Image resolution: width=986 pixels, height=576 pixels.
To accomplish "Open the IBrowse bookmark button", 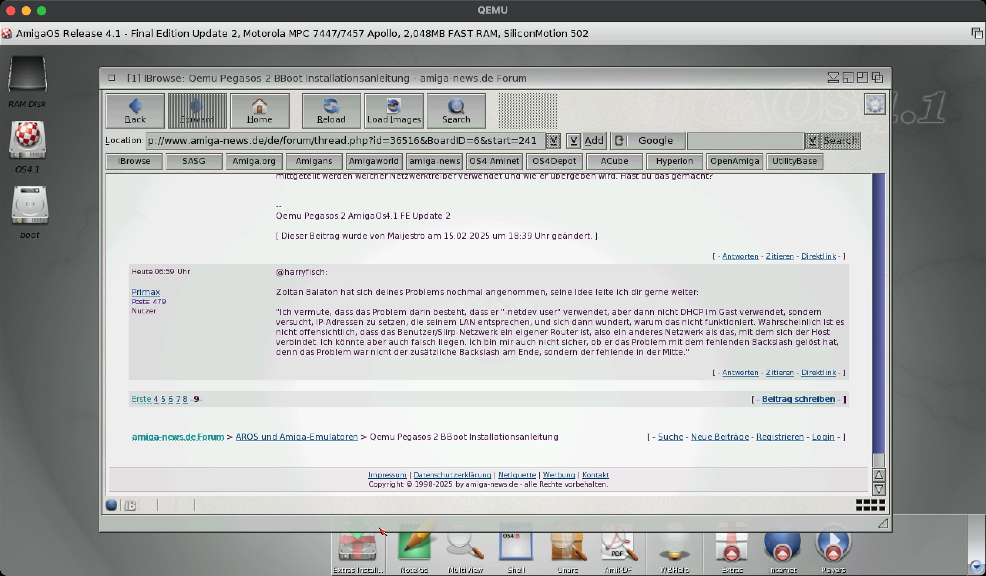I will tap(134, 161).
